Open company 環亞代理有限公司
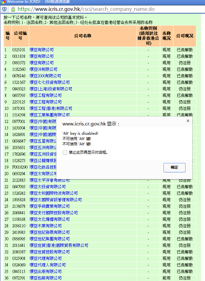 pyautogui.click(x=45, y=258)
